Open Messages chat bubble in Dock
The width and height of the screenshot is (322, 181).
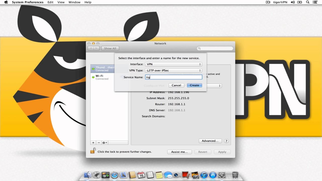point(168,175)
